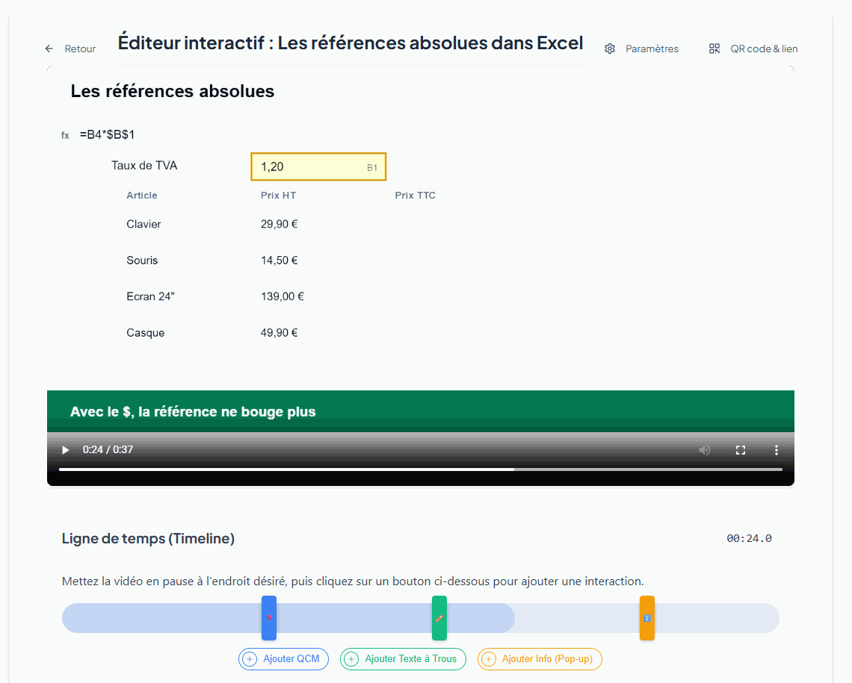
Task: Click the 0:24 / 0:37 video time
Action: 108,449
